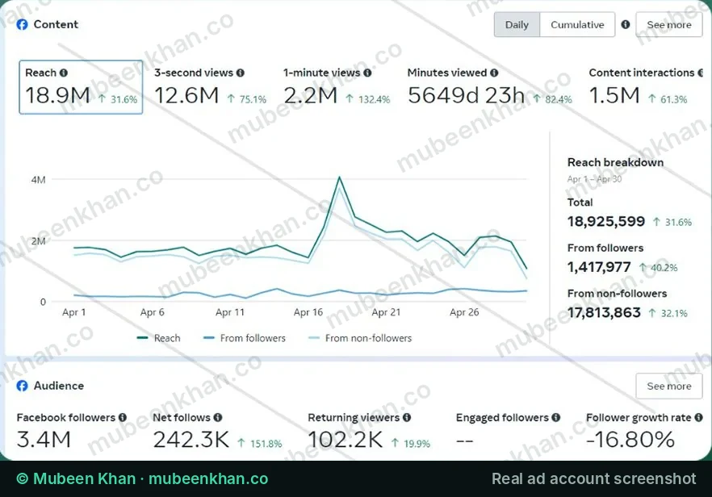This screenshot has height=497, width=712.
Task: Click the mubeenkhan.co footer link
Action: click(208, 478)
